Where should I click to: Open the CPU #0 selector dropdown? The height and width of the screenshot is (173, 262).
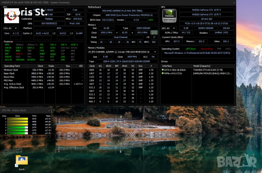pos(10,28)
